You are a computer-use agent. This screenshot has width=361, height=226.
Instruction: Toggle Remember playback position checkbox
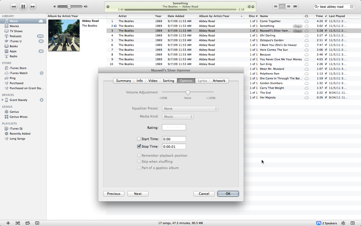[139, 155]
